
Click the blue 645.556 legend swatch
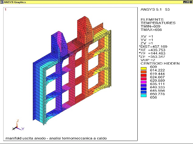[x=143, y=92]
